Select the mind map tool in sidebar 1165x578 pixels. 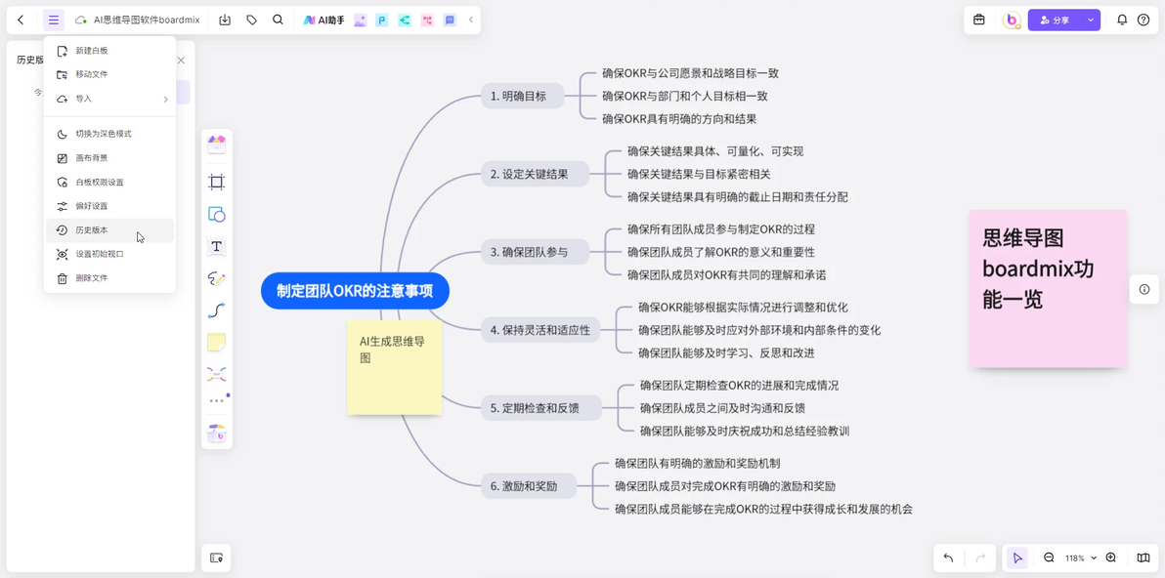[216, 374]
